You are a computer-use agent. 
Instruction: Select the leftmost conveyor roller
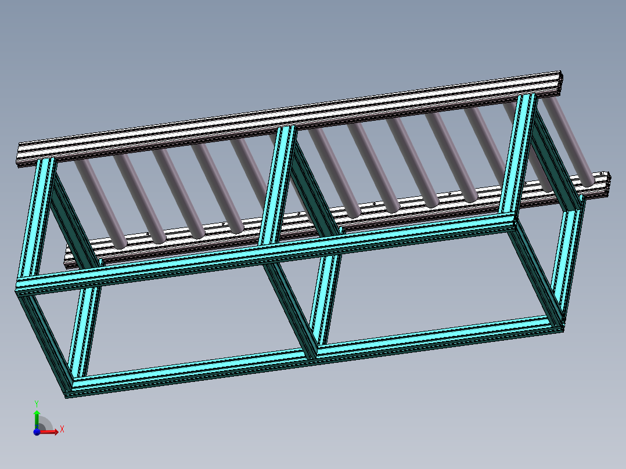click(x=102, y=203)
